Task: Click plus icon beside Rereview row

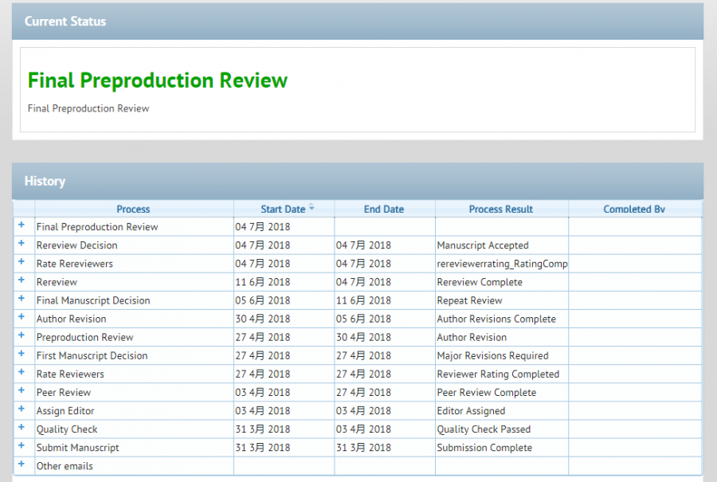Action: coord(22,280)
